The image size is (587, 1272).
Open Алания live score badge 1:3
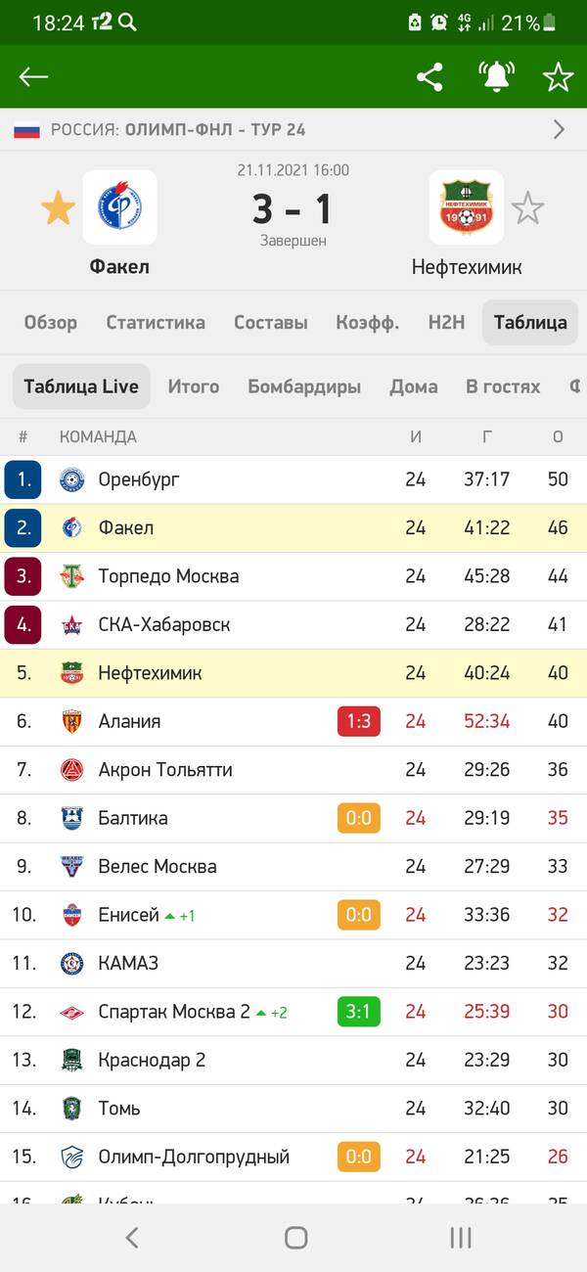tap(358, 721)
